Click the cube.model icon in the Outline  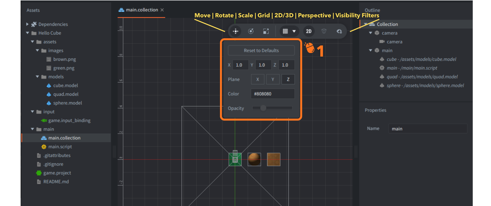382,59
